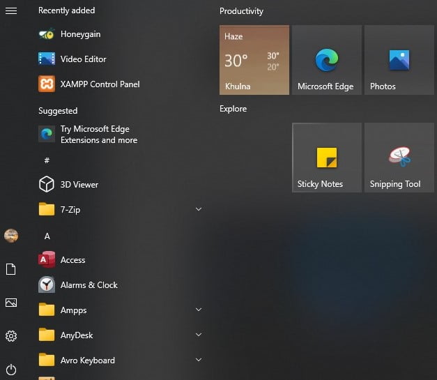The width and height of the screenshot is (437, 380).
Task: Open the Haze Khulna weather tile
Action: (254, 60)
